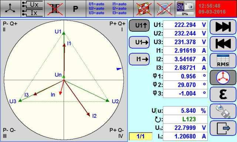Toggle the I1 right reference button
Screen dimensions: 237x142
tap(139, 59)
